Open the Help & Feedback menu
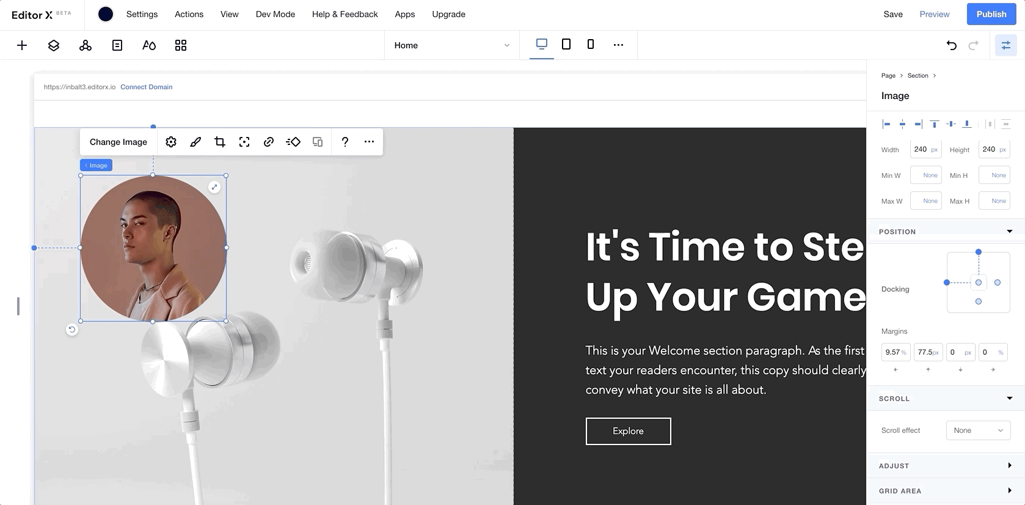This screenshot has height=505, width=1025. (345, 14)
